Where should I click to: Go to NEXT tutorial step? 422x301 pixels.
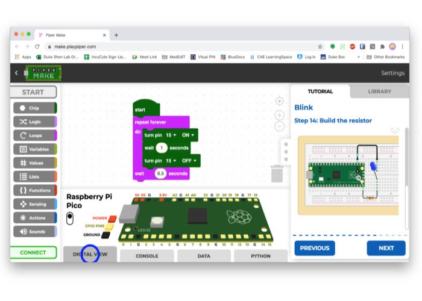tap(386, 248)
